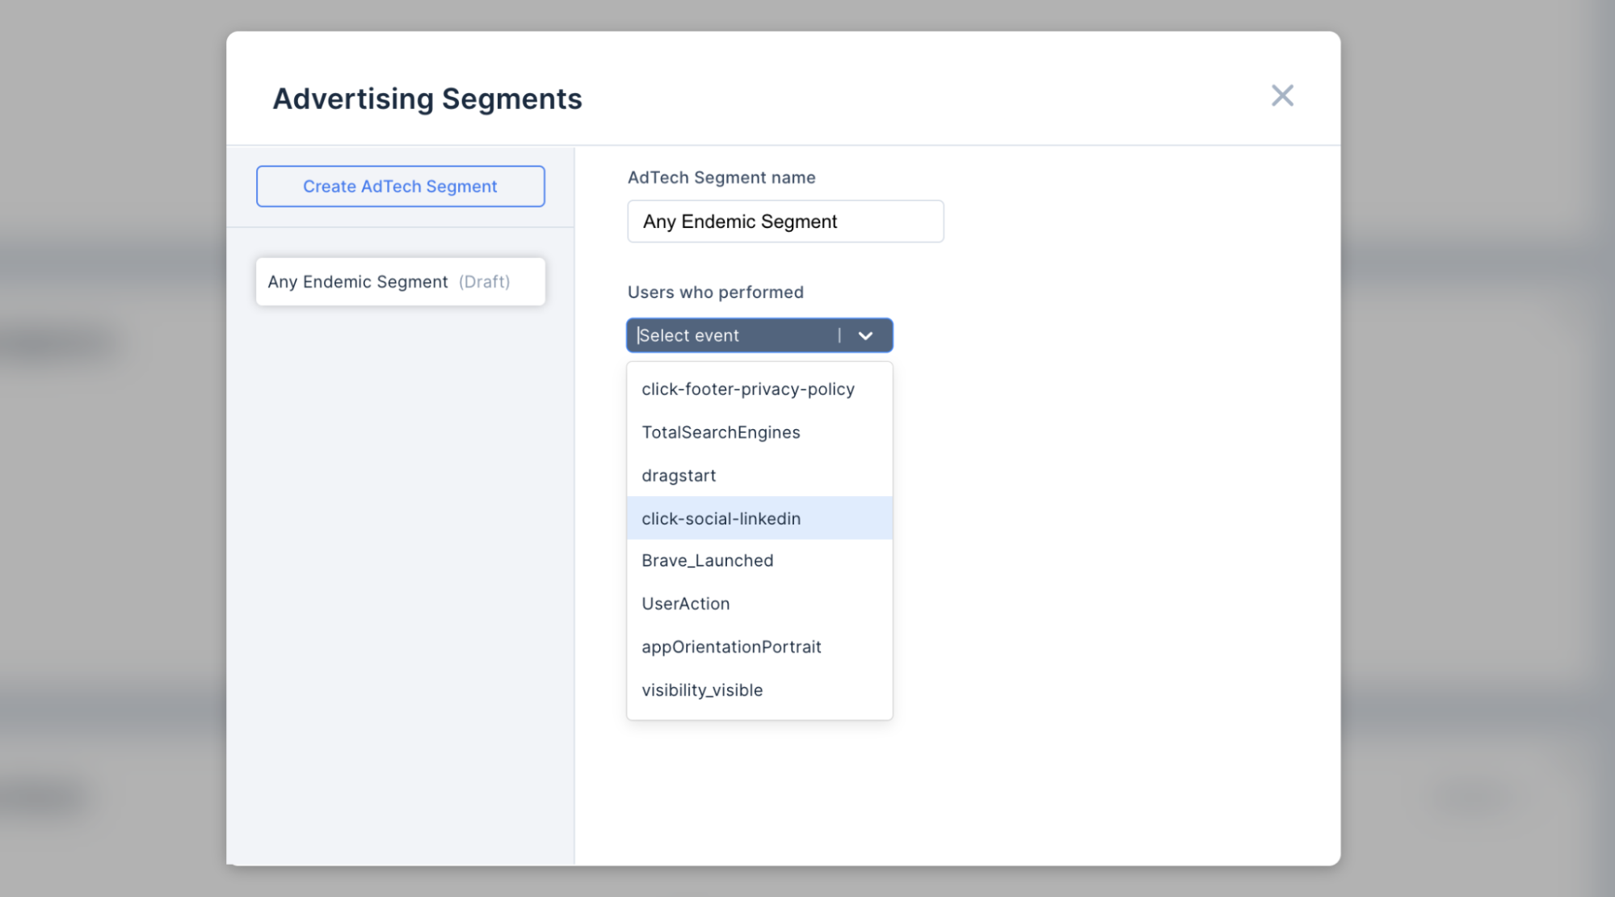Click the Create AdTech Segment button
The width and height of the screenshot is (1615, 897).
pyautogui.click(x=401, y=186)
